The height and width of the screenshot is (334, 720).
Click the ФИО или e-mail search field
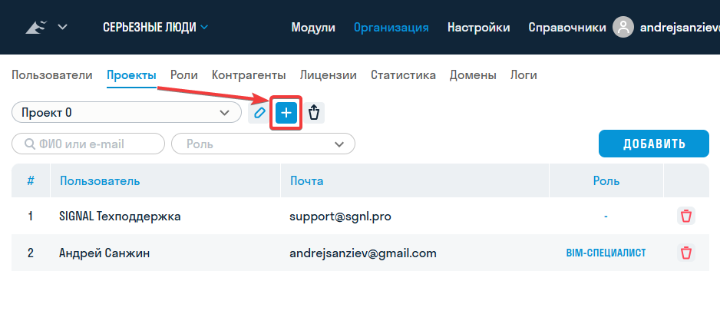[88, 144]
